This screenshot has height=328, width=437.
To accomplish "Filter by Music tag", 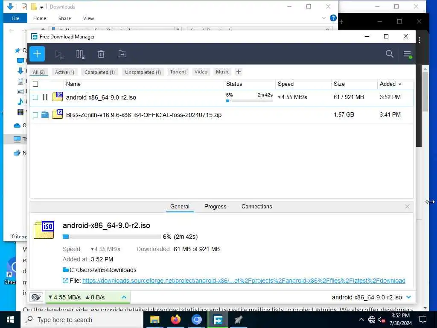I will click(222, 72).
